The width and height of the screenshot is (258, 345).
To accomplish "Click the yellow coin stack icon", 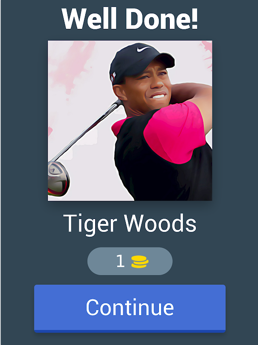I will 140,262.
